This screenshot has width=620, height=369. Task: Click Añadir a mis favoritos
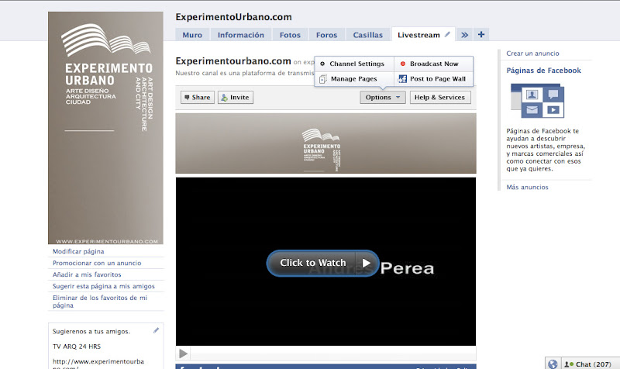(x=87, y=274)
